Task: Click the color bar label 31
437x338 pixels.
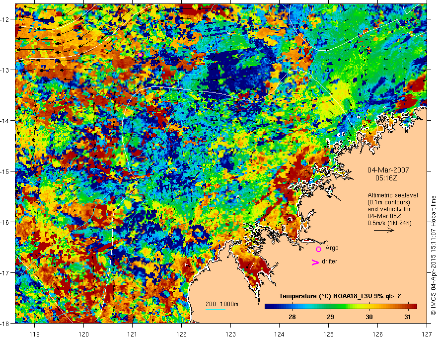Action: [x=408, y=317]
